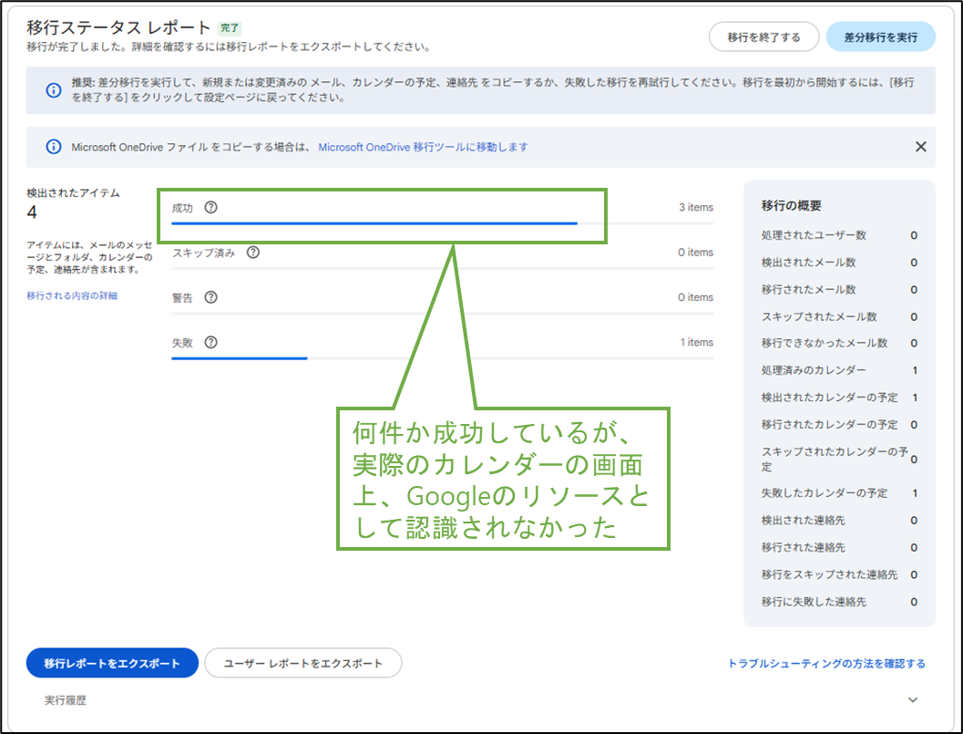The width and height of the screenshot is (963, 734).
Task: Click the スキップされたメール数 row
Action: click(839, 316)
